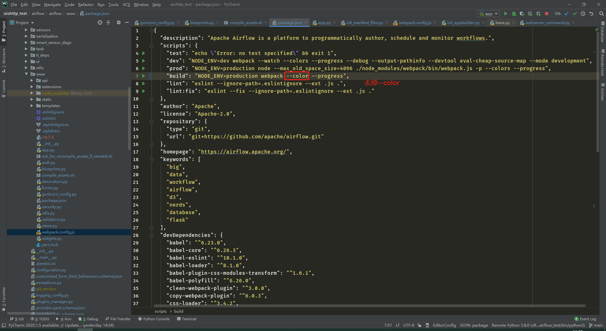Select webpack.config.js in Project tree
Image resolution: width=606 pixels, height=331 pixels.
pos(58,232)
